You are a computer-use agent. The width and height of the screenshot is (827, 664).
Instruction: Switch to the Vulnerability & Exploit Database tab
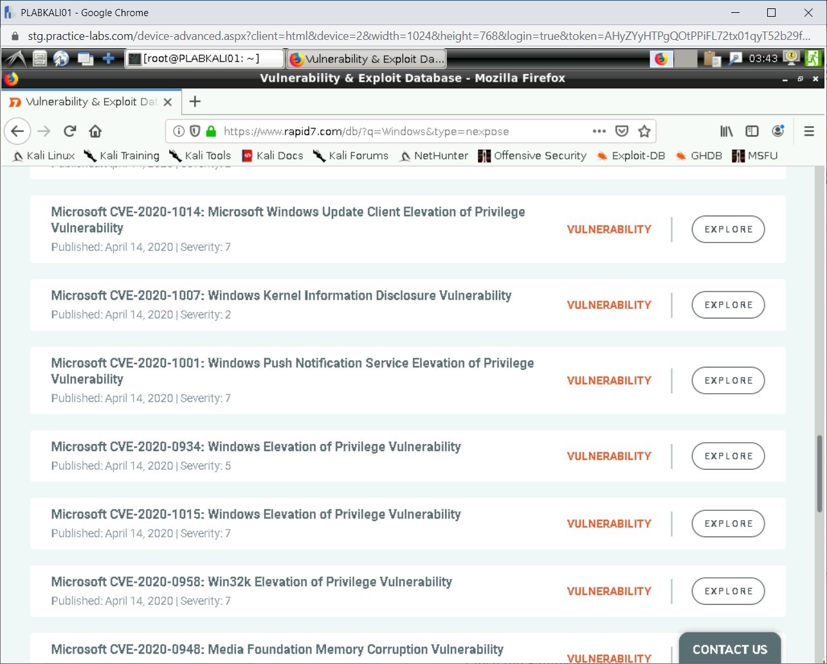click(x=90, y=101)
